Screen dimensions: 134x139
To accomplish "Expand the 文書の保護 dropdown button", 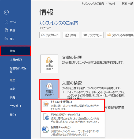I will pyautogui.click(x=49, y=64).
